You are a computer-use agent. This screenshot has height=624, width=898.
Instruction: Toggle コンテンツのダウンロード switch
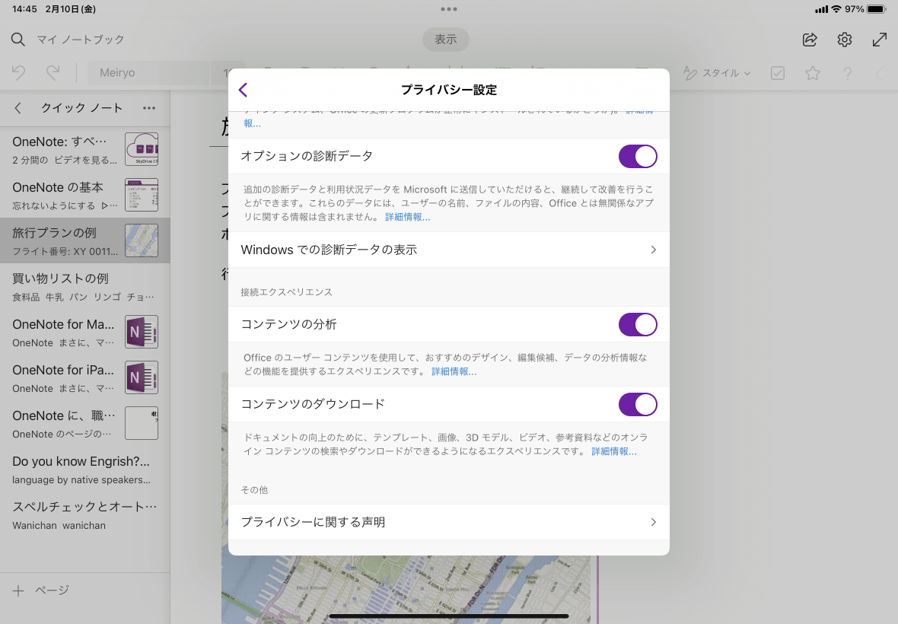(x=638, y=404)
